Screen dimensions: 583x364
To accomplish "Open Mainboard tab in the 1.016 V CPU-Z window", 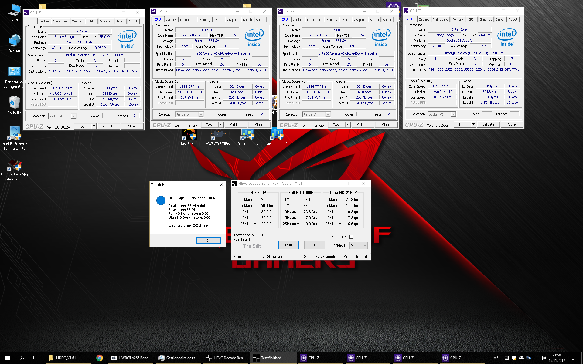I will pyautogui.click(x=188, y=20).
